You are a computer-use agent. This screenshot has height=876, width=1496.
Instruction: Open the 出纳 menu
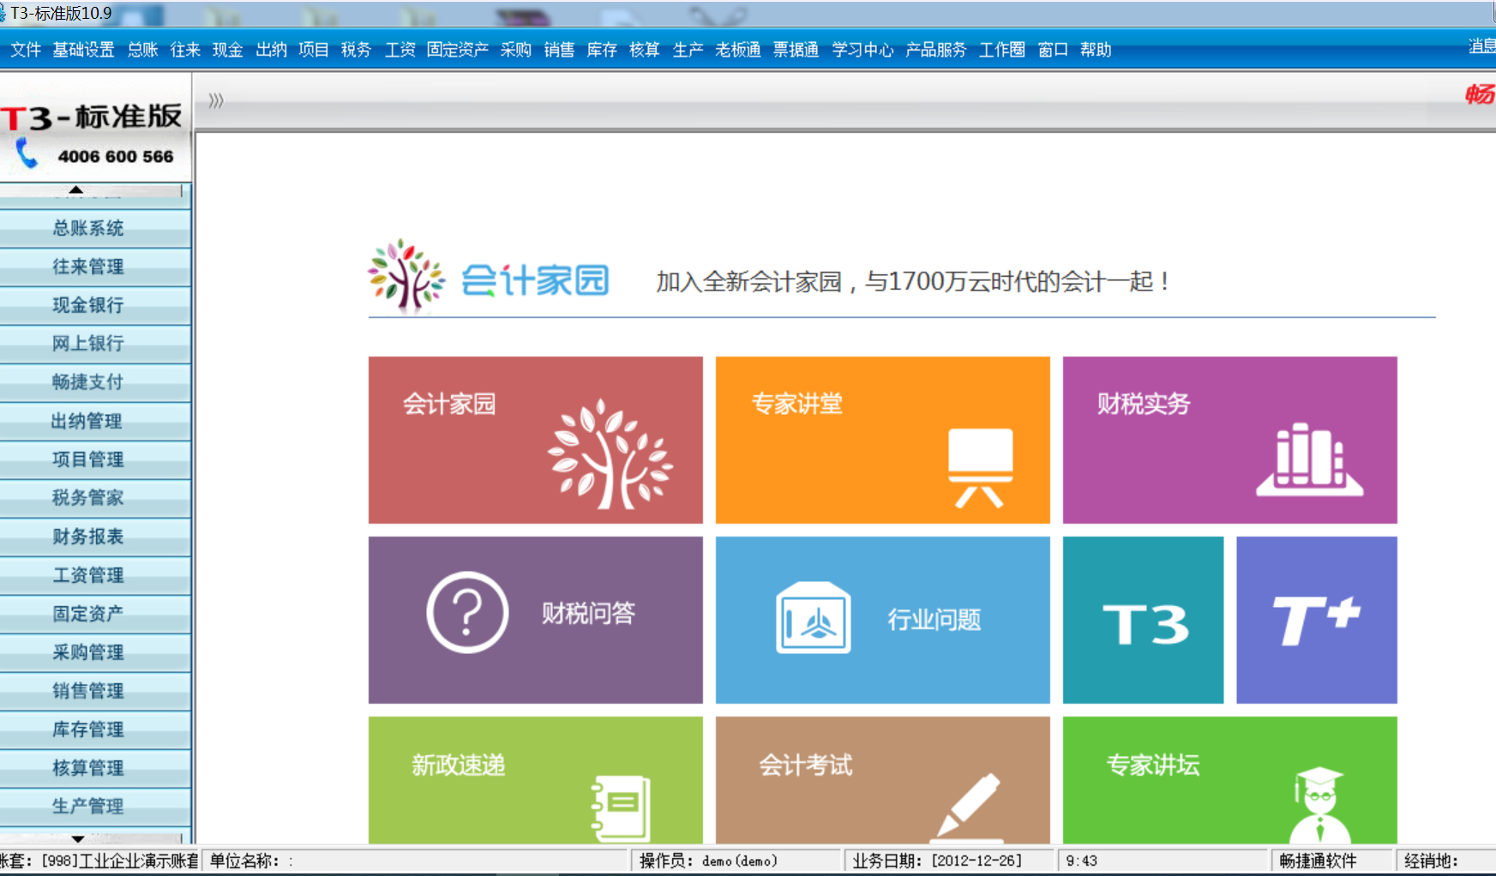pyautogui.click(x=271, y=50)
